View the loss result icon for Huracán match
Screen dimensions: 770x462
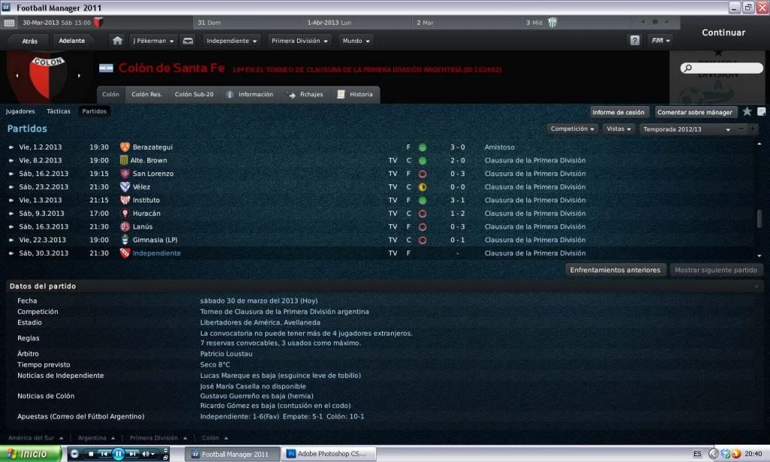[x=423, y=213]
